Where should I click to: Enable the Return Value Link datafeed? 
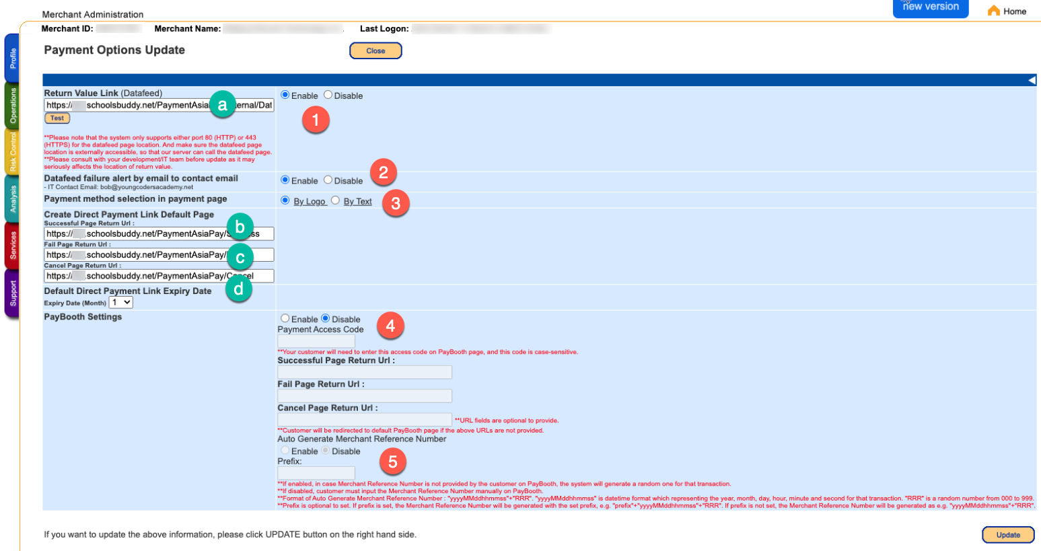click(285, 95)
